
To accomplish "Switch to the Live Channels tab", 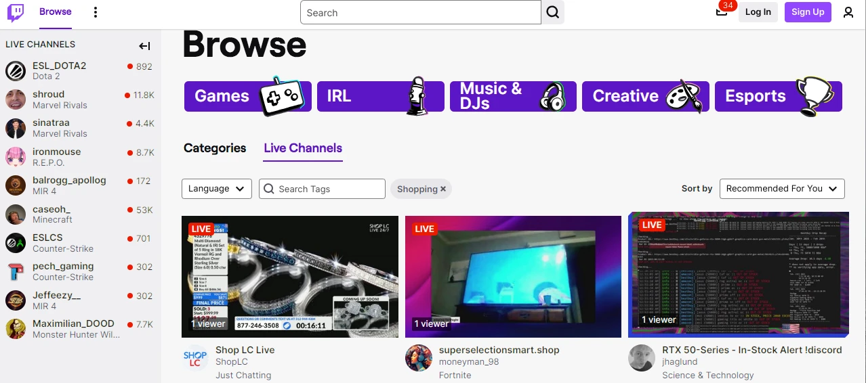I will (x=303, y=148).
